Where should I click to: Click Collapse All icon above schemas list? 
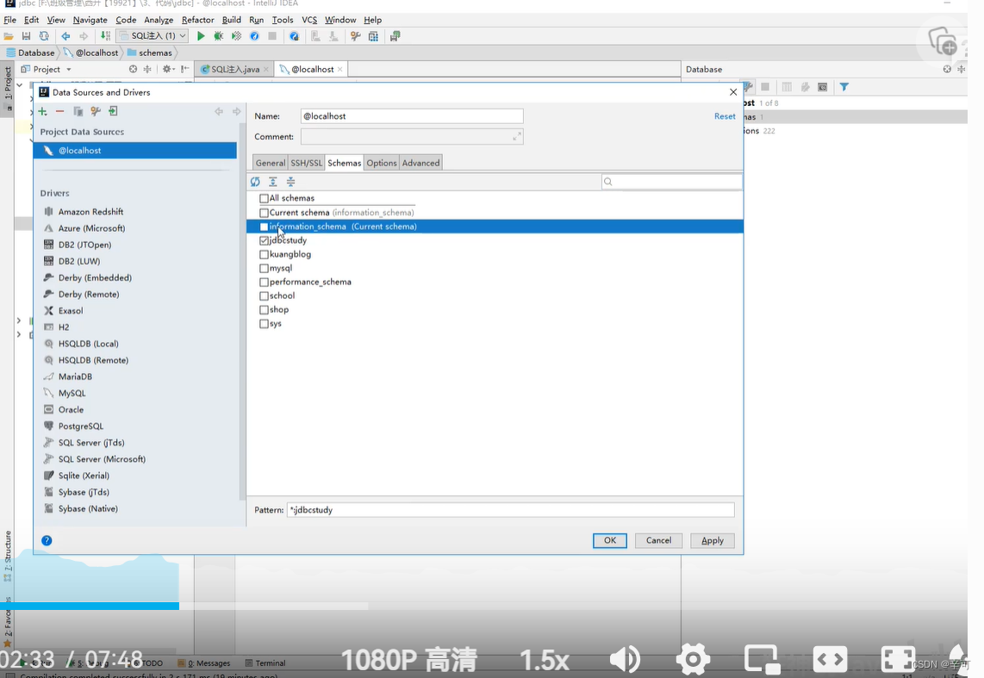pyautogui.click(x=290, y=182)
